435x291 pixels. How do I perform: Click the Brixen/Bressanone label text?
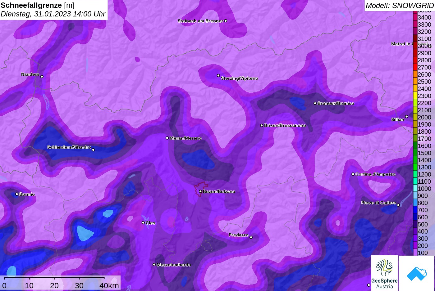click(285, 125)
